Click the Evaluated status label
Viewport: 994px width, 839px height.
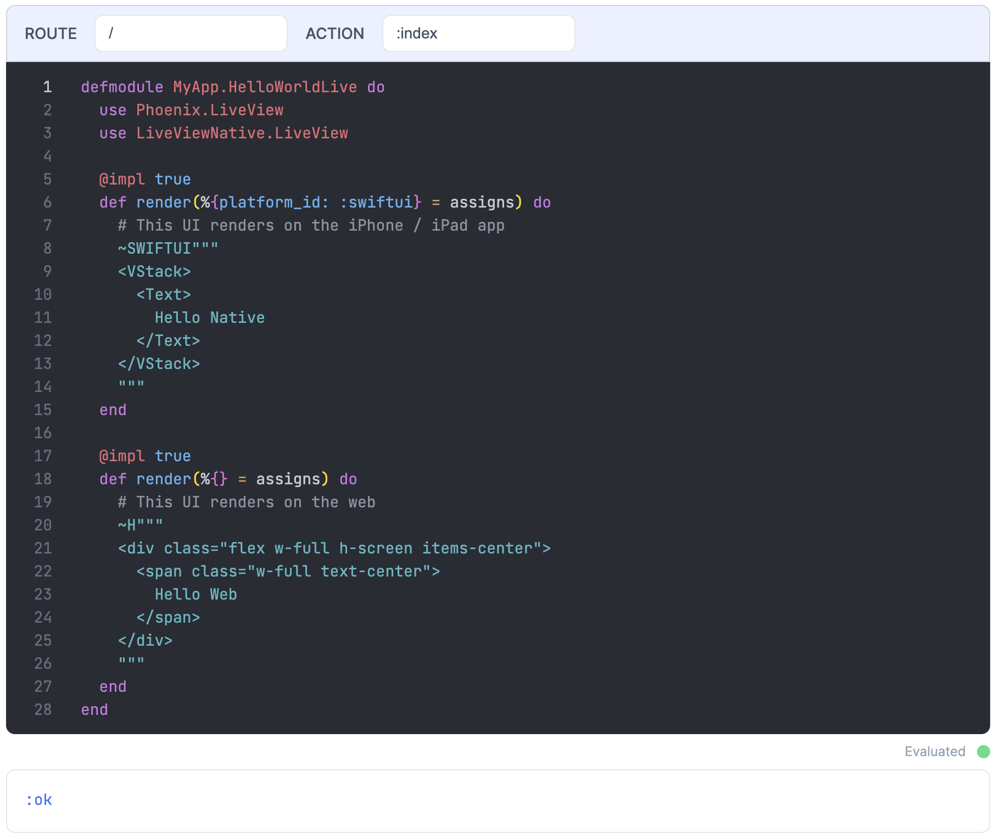pyautogui.click(x=935, y=751)
